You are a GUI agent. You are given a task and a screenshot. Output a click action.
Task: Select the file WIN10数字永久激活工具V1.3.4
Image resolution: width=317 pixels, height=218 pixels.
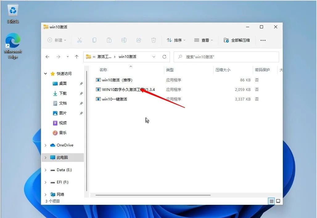tap(128, 90)
